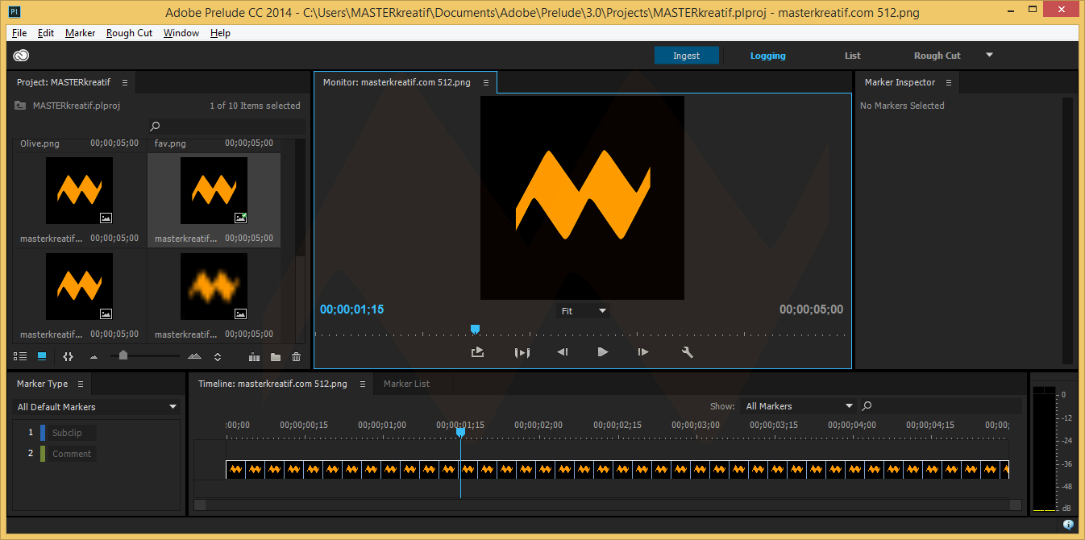The image size is (1085, 540).
Task: Click Olive.png item name
Action: click(39, 143)
